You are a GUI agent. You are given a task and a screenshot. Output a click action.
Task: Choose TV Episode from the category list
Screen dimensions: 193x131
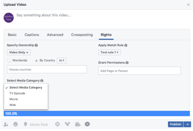point(26,93)
